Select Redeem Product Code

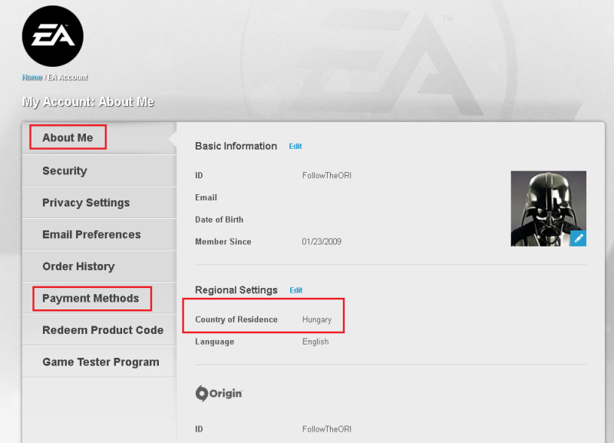click(103, 330)
